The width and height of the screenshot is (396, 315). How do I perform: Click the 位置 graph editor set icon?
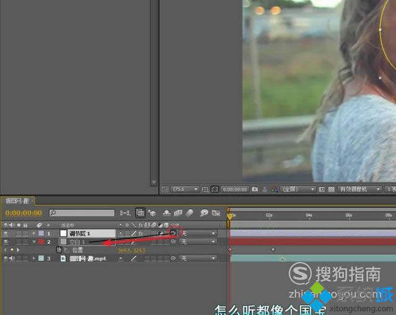[67, 250]
